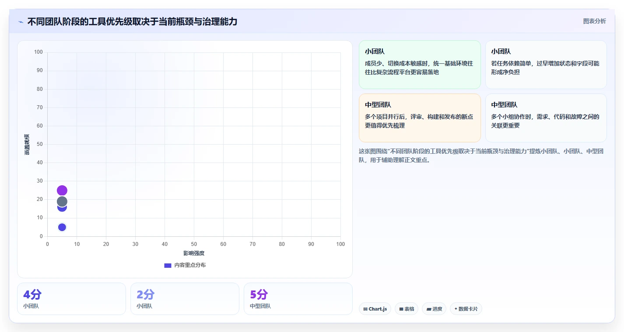Click the 进度 tag

point(434,309)
